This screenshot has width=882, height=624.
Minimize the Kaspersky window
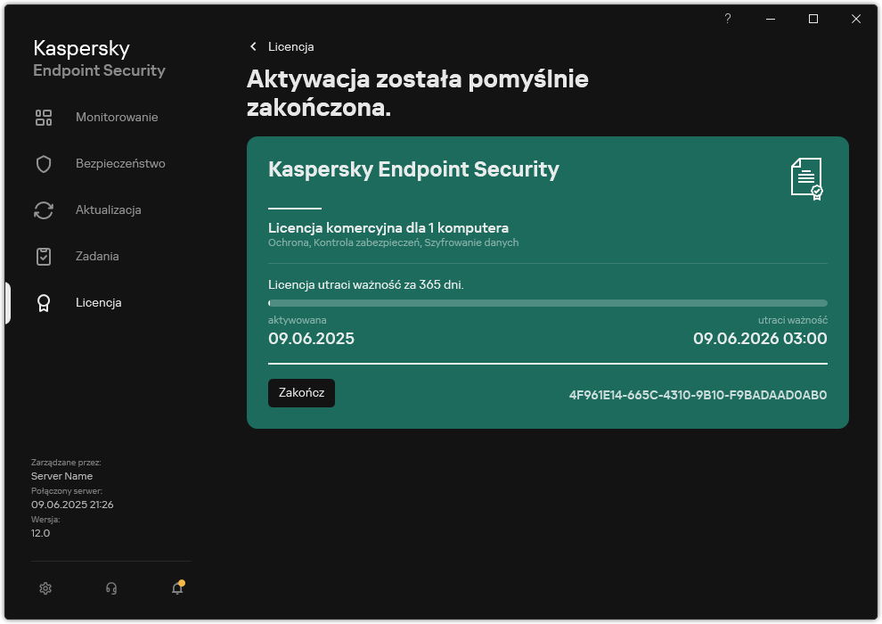click(x=771, y=19)
